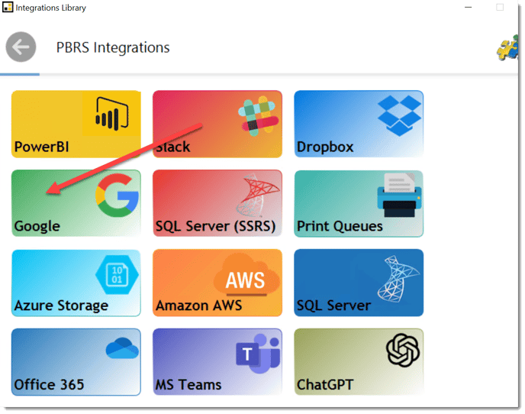The image size is (525, 414).
Task: Open the PowerBI integration tile
Action: point(76,124)
